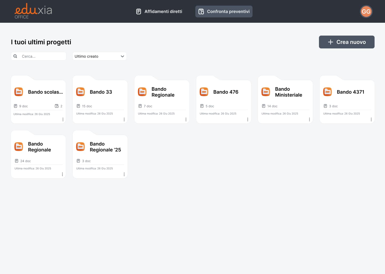The width and height of the screenshot is (385, 274).
Task: Switch to the Confronta preventivi tab
Action: 224,12
